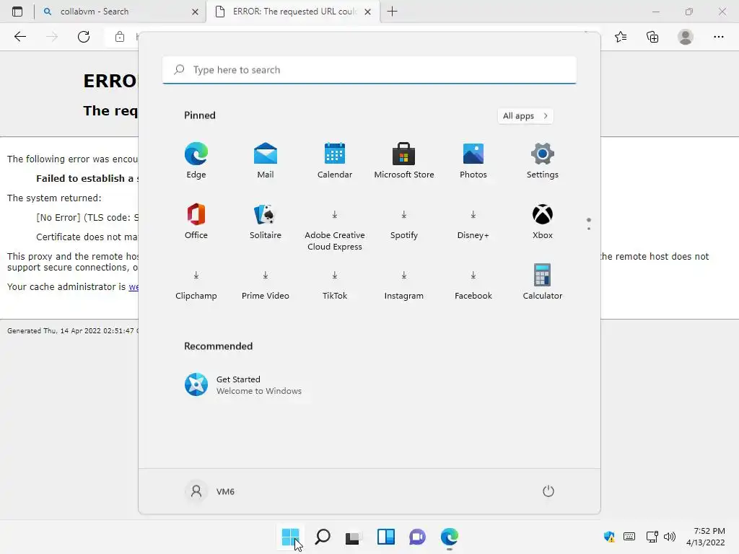The image size is (739, 554).
Task: Open Edge Settings and more menu
Action: coord(718,37)
